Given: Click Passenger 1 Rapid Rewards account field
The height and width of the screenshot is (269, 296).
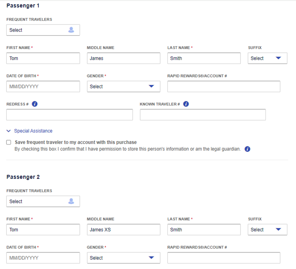Looking at the screenshot, I should 223,87.
